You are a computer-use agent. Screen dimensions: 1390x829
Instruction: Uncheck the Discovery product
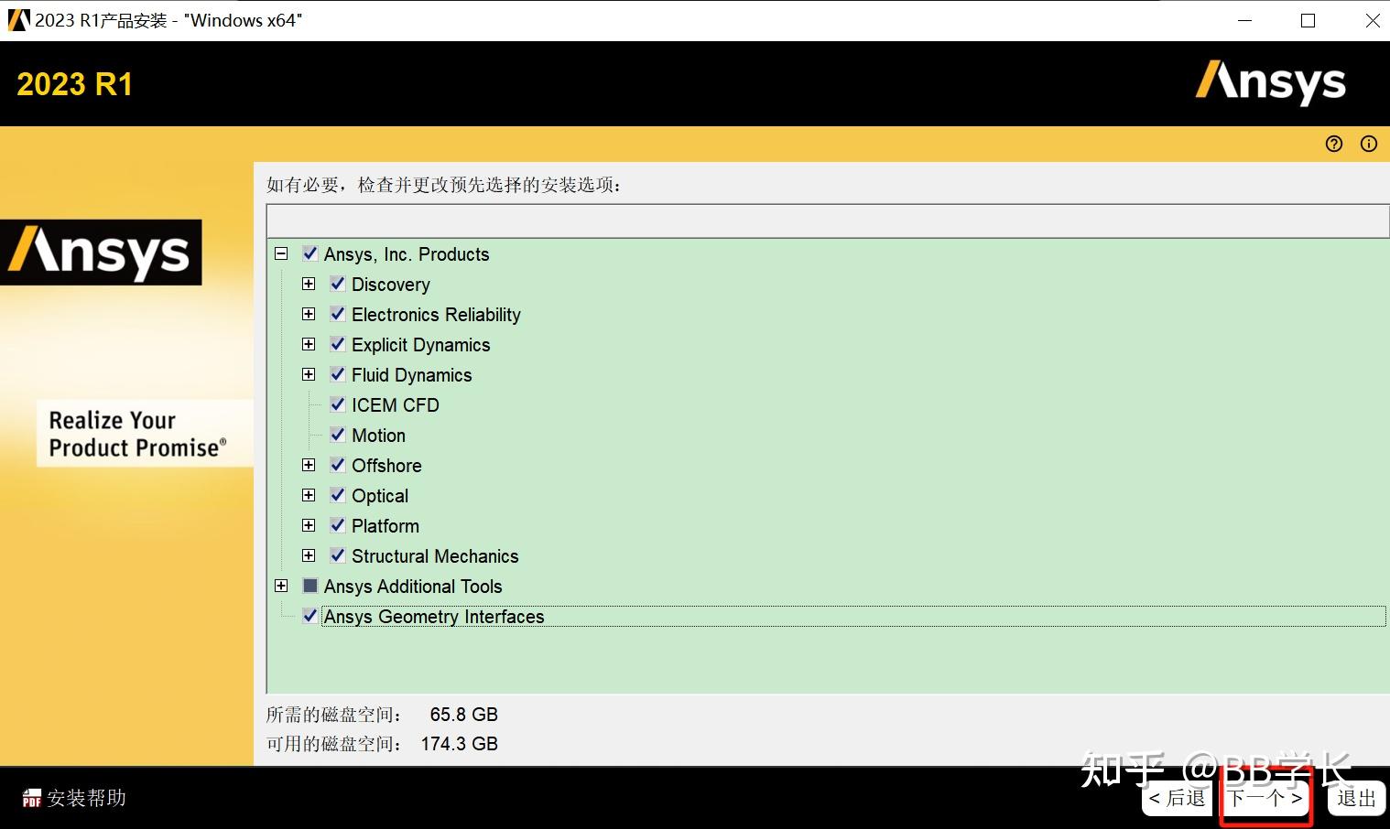tap(337, 284)
